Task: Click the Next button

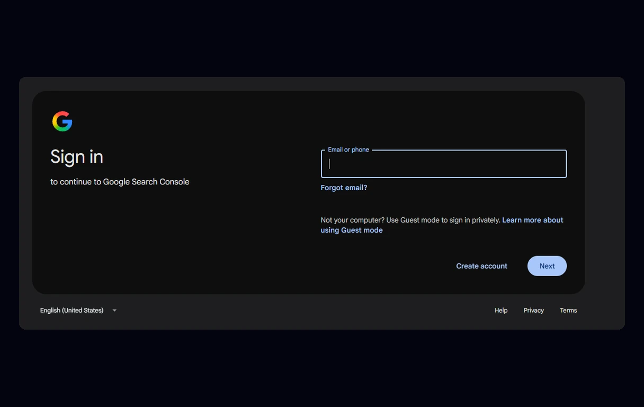Action: pyautogui.click(x=547, y=266)
